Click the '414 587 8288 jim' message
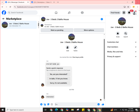140x112 pixels. tap(53, 64)
